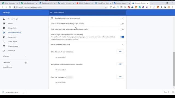Open the camera screenshot extension
Viewport: 175px width, 98px height.
point(114,7)
